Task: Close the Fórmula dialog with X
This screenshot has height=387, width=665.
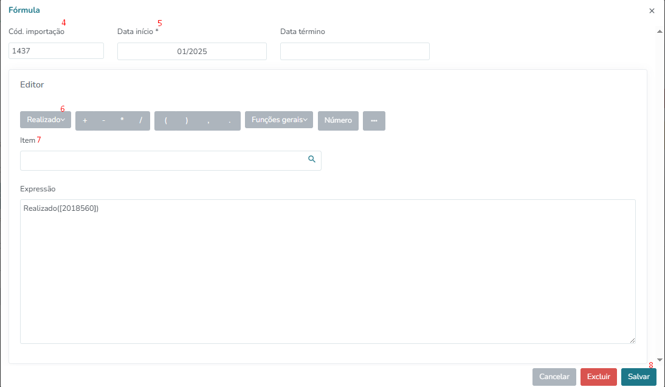Action: (x=652, y=11)
